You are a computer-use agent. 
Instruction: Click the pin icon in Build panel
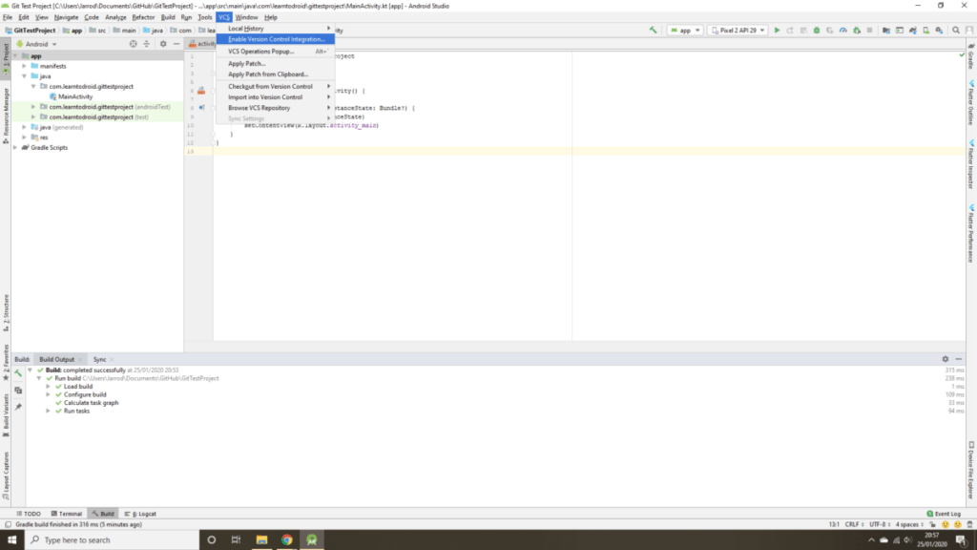(18, 407)
